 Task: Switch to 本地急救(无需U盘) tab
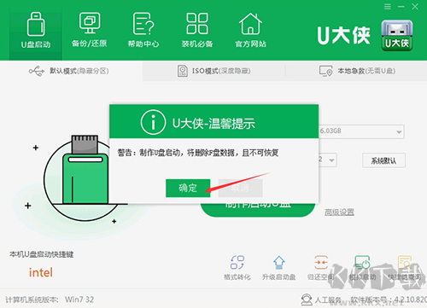pyautogui.click(x=357, y=71)
